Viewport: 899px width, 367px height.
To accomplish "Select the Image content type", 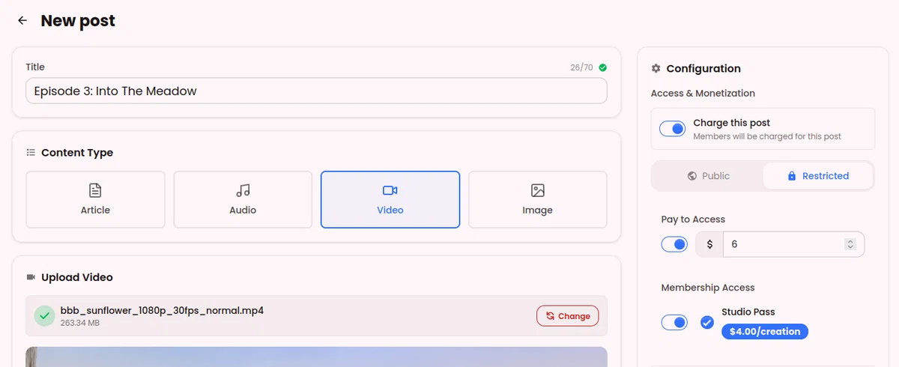I will [x=538, y=199].
